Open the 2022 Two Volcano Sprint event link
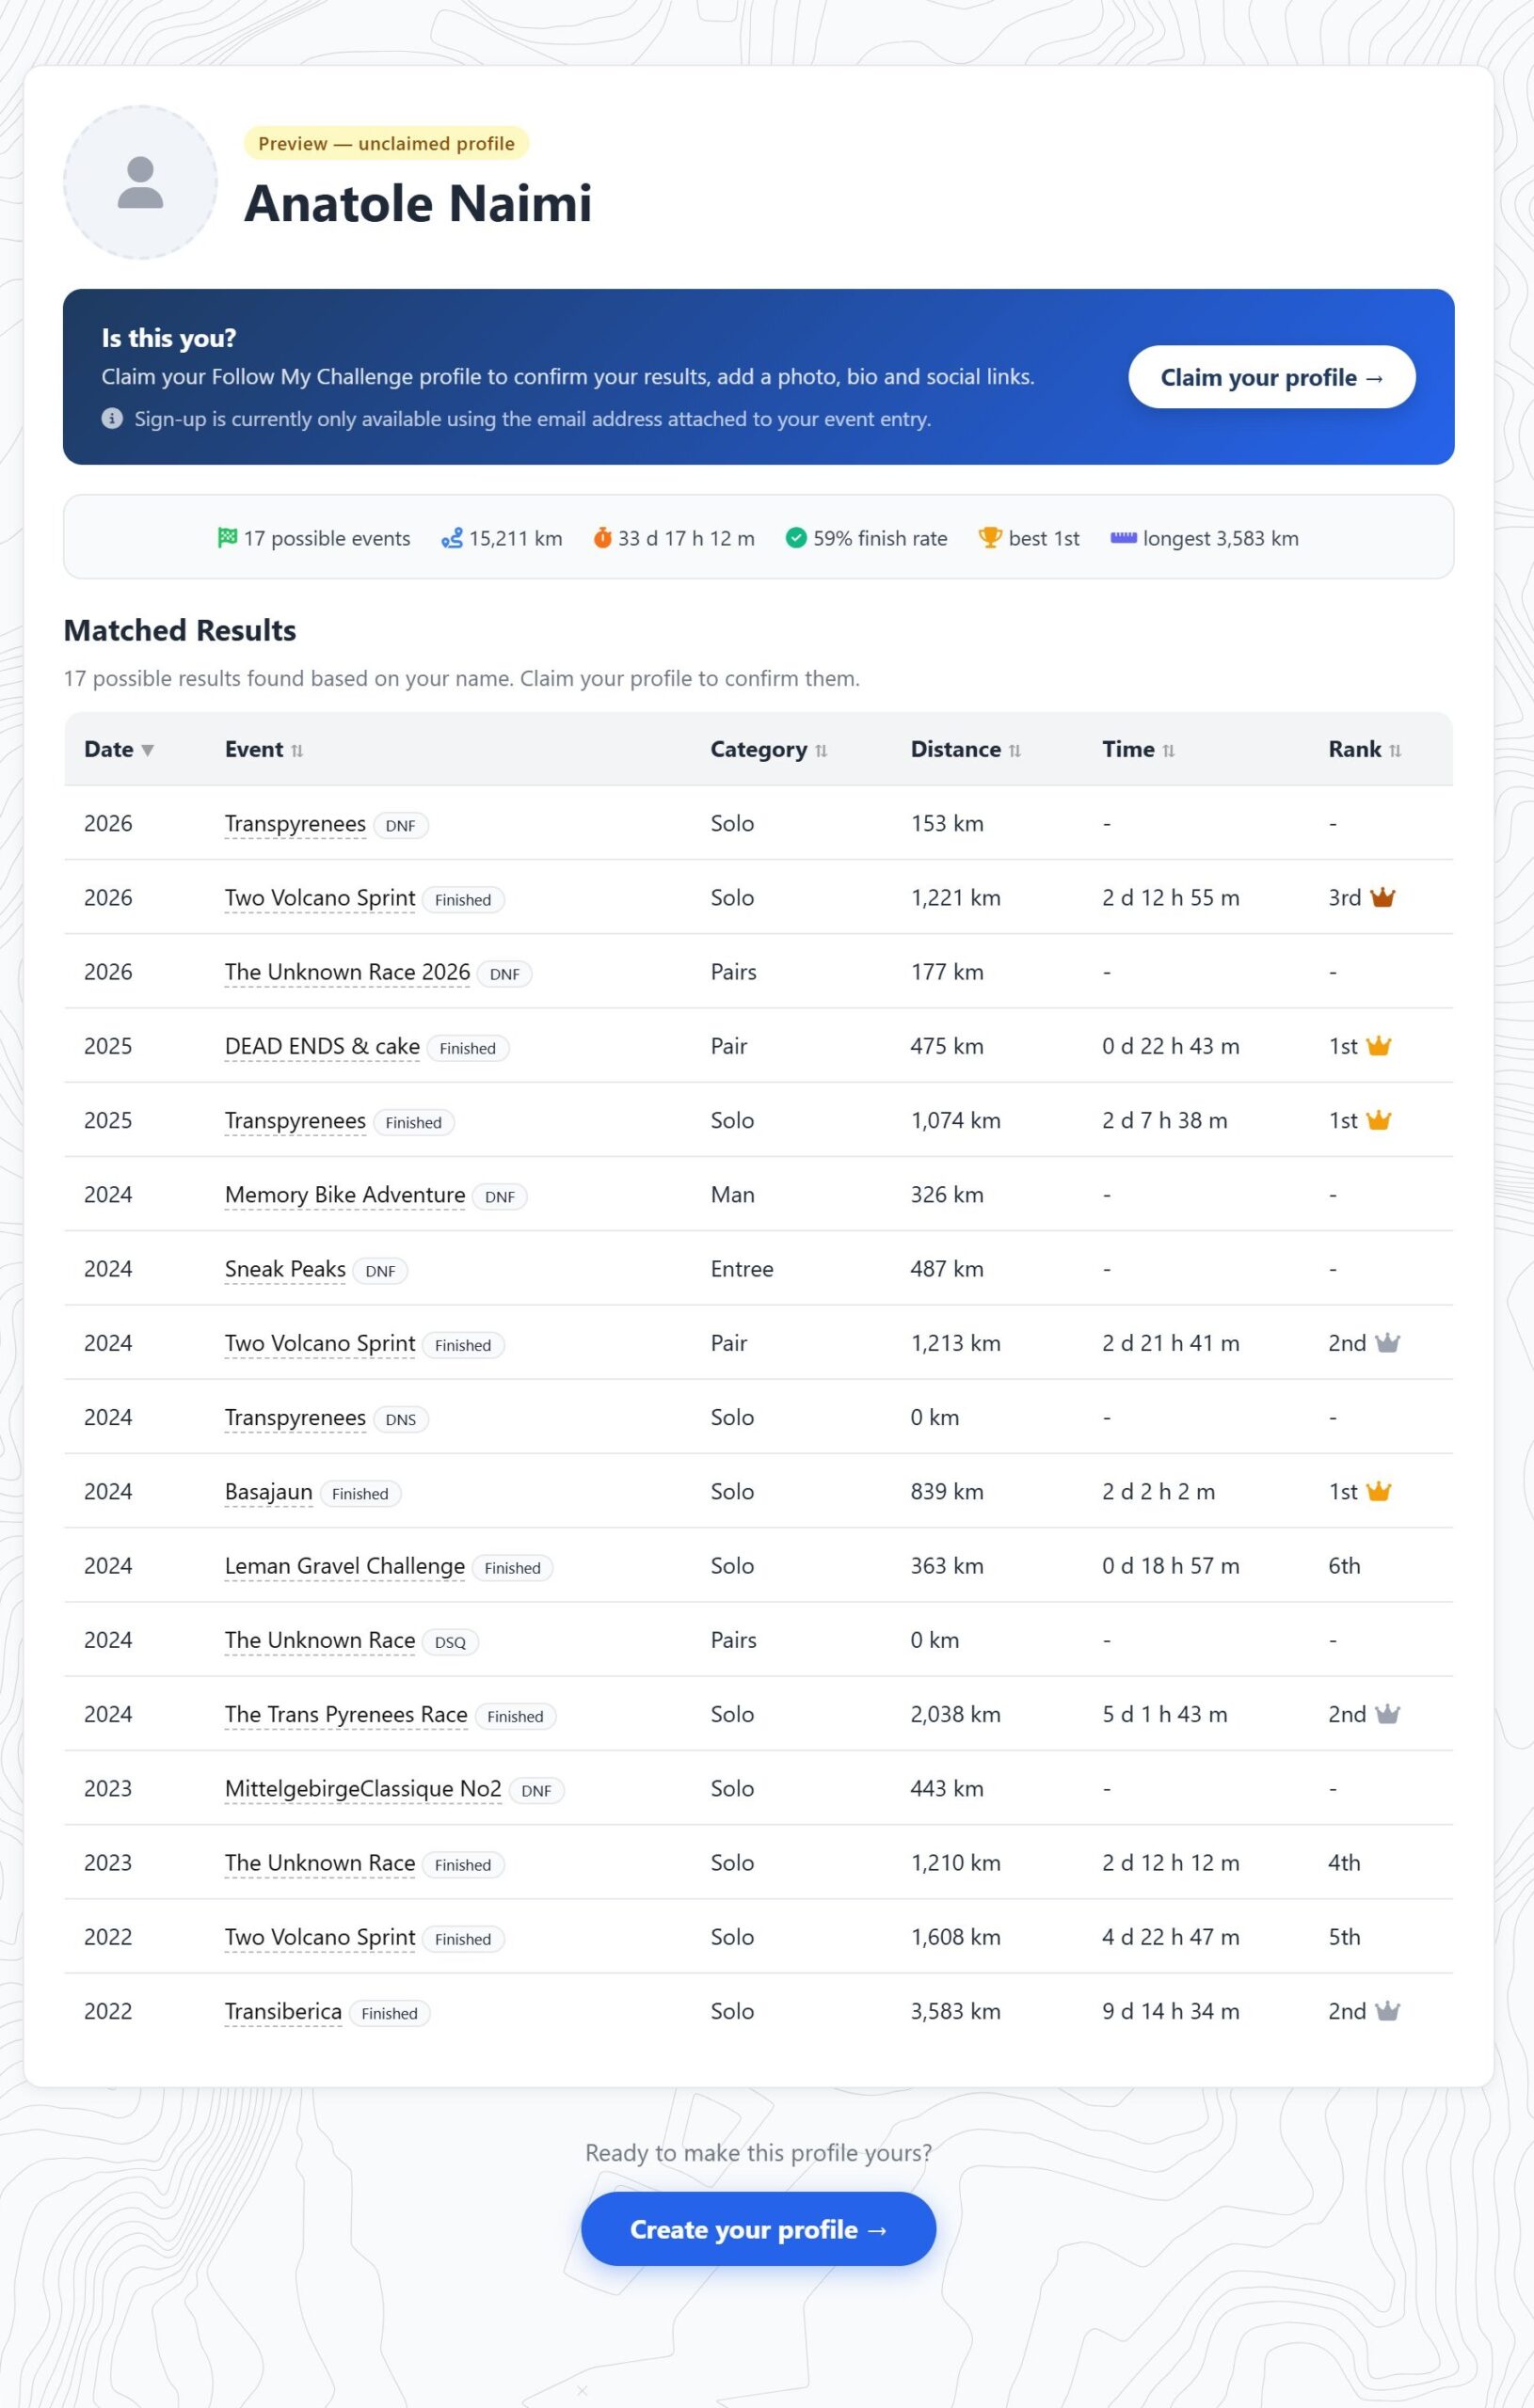 (x=320, y=1937)
